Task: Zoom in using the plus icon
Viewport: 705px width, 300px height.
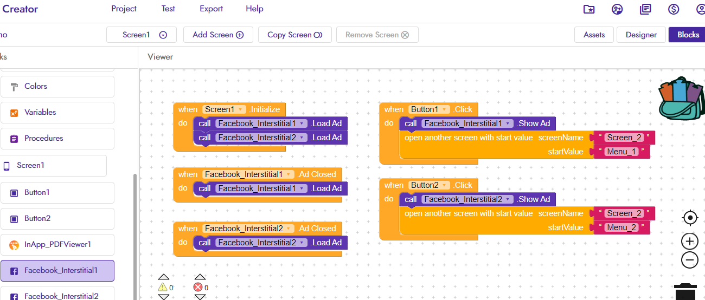Action: pos(690,241)
